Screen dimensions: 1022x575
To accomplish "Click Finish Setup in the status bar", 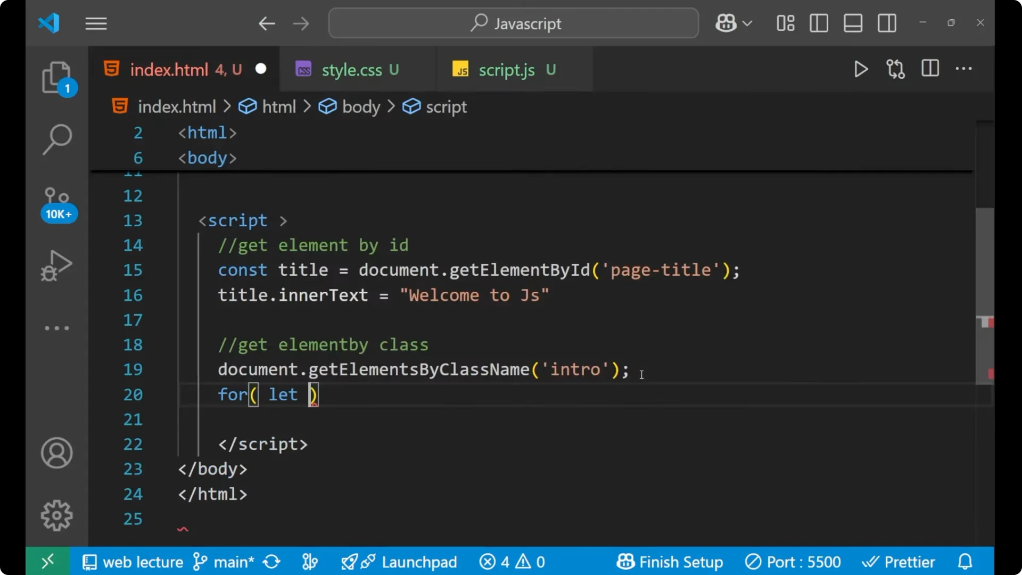I will (x=670, y=561).
